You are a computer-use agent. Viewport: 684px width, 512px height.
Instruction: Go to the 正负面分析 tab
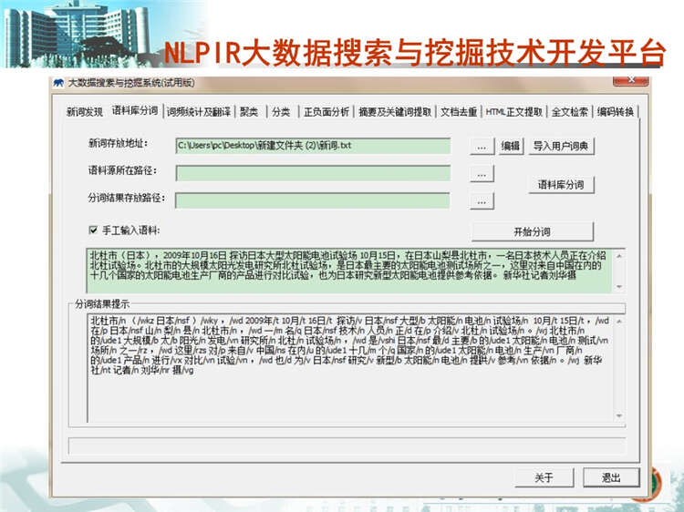click(326, 112)
